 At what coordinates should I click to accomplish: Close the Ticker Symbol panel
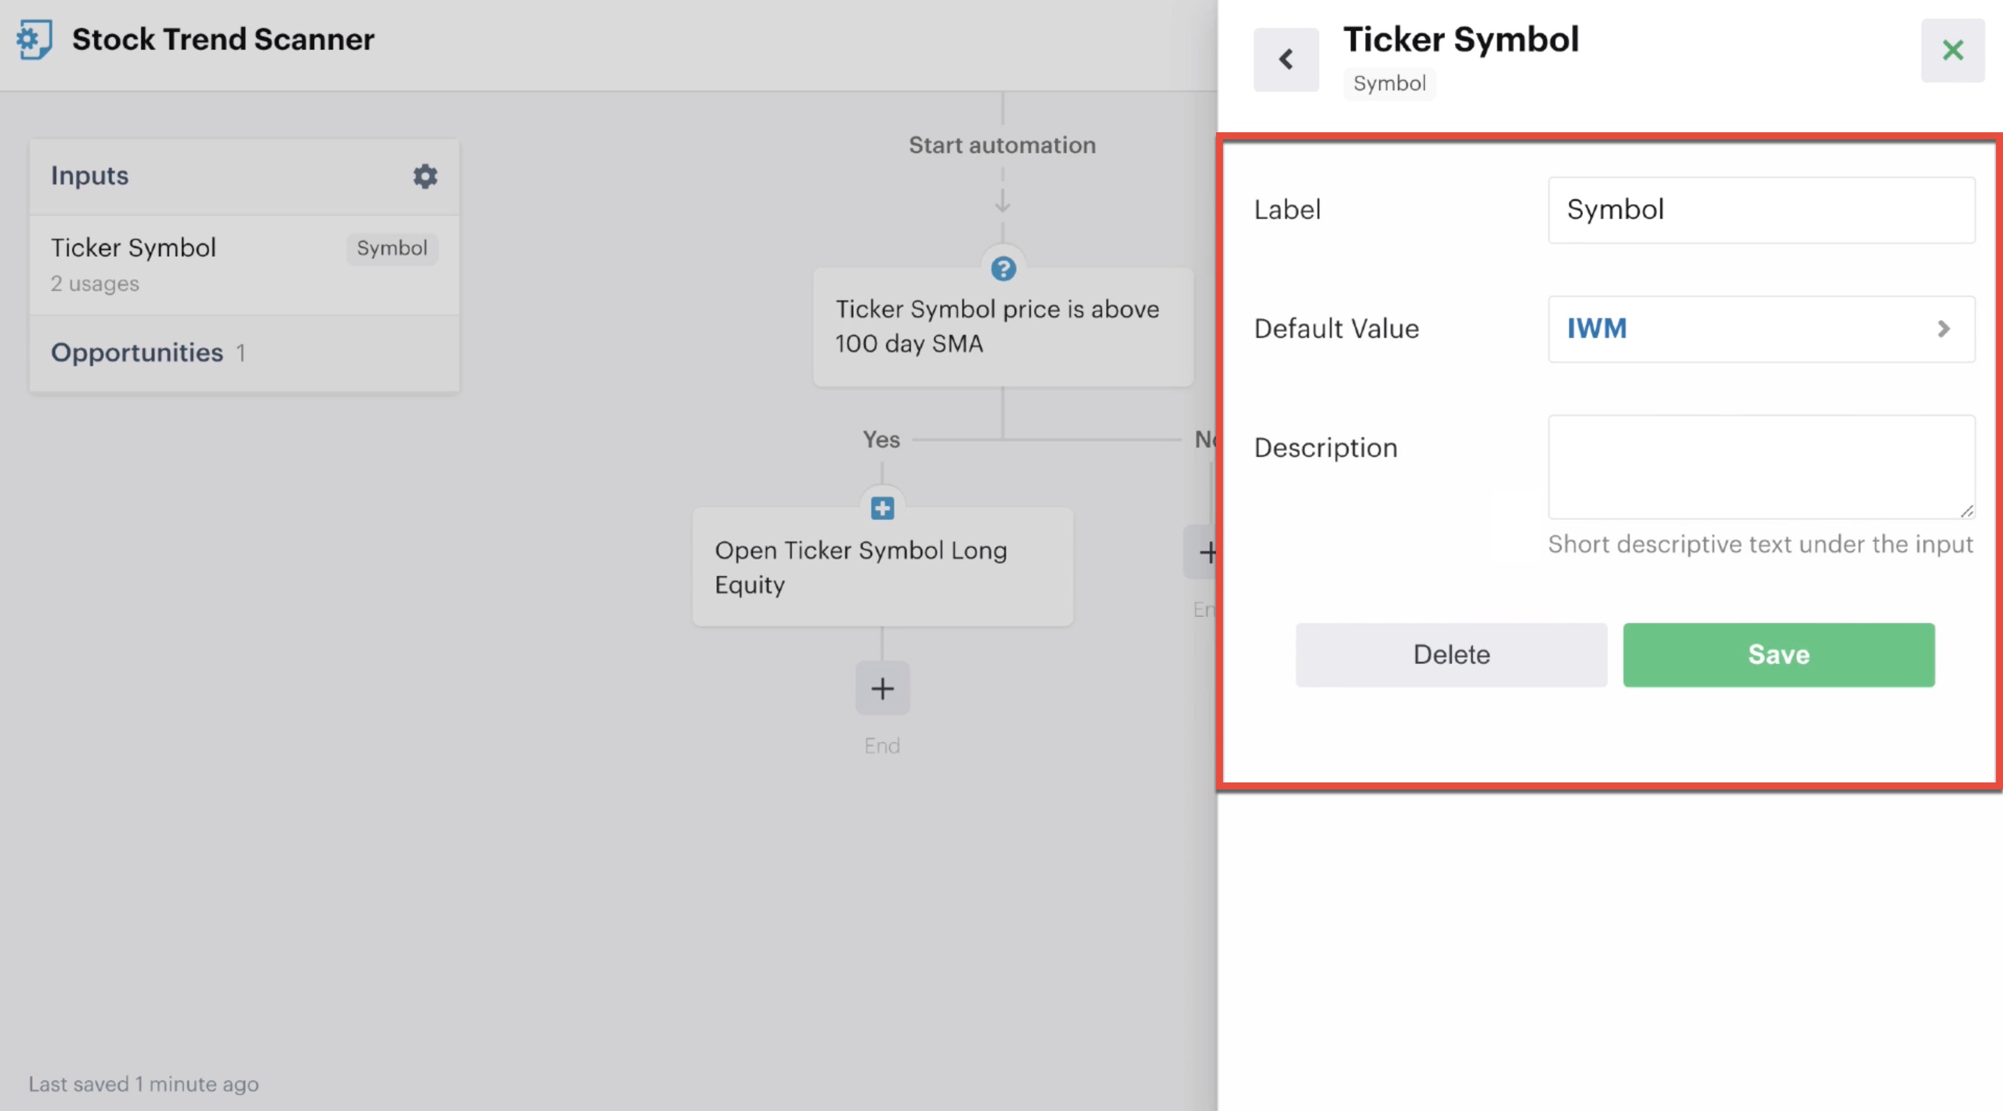pyautogui.click(x=1952, y=51)
